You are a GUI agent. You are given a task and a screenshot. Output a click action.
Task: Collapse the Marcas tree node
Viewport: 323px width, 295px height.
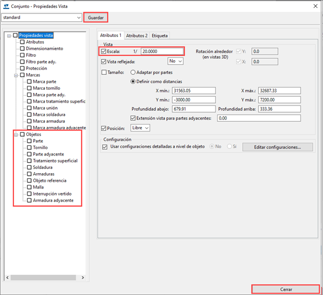(x=16, y=75)
